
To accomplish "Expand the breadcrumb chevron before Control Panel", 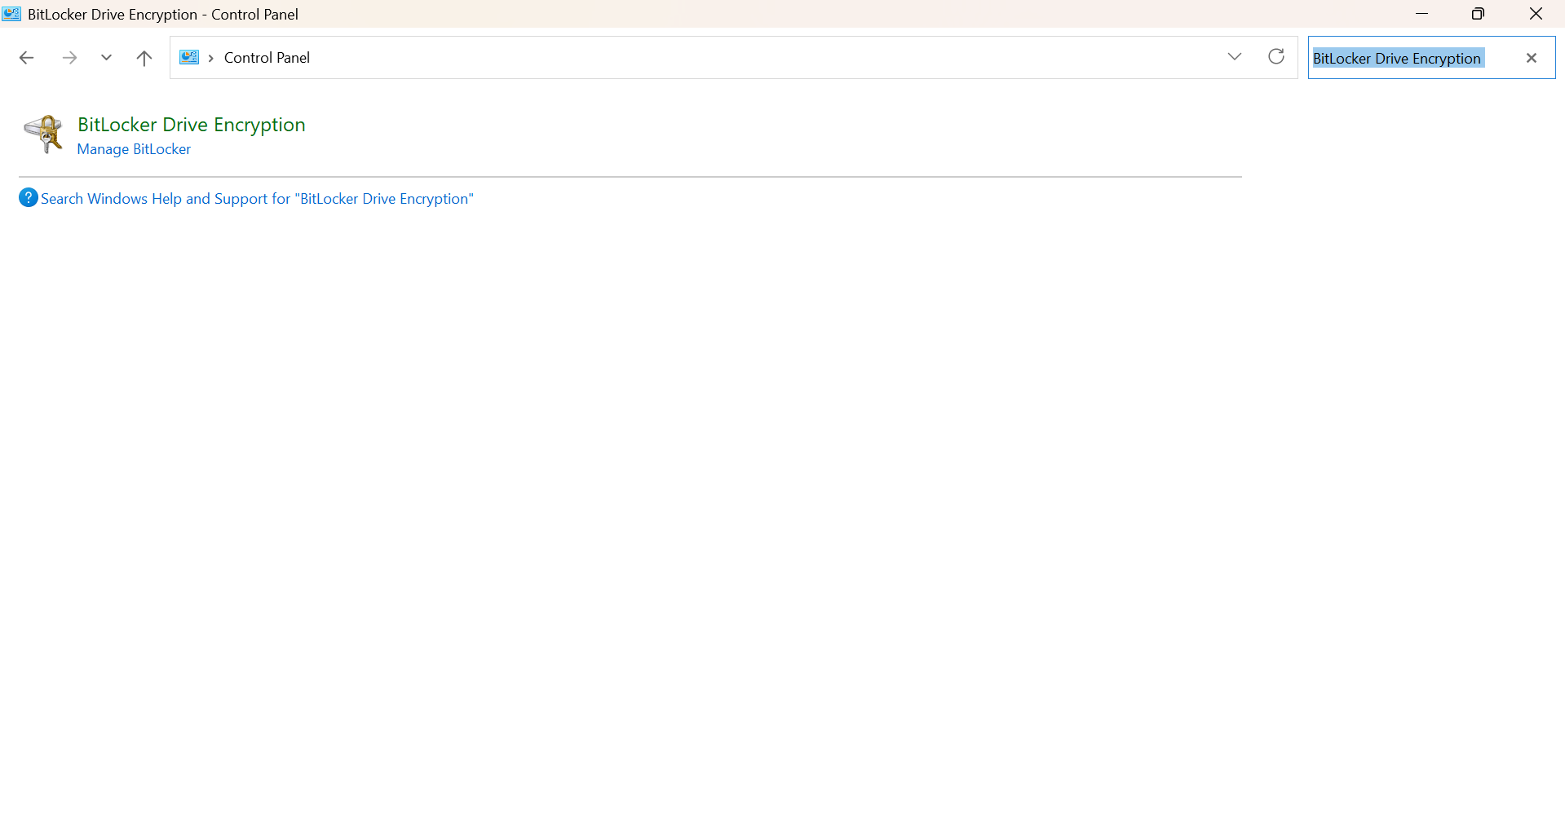I will click(x=210, y=58).
